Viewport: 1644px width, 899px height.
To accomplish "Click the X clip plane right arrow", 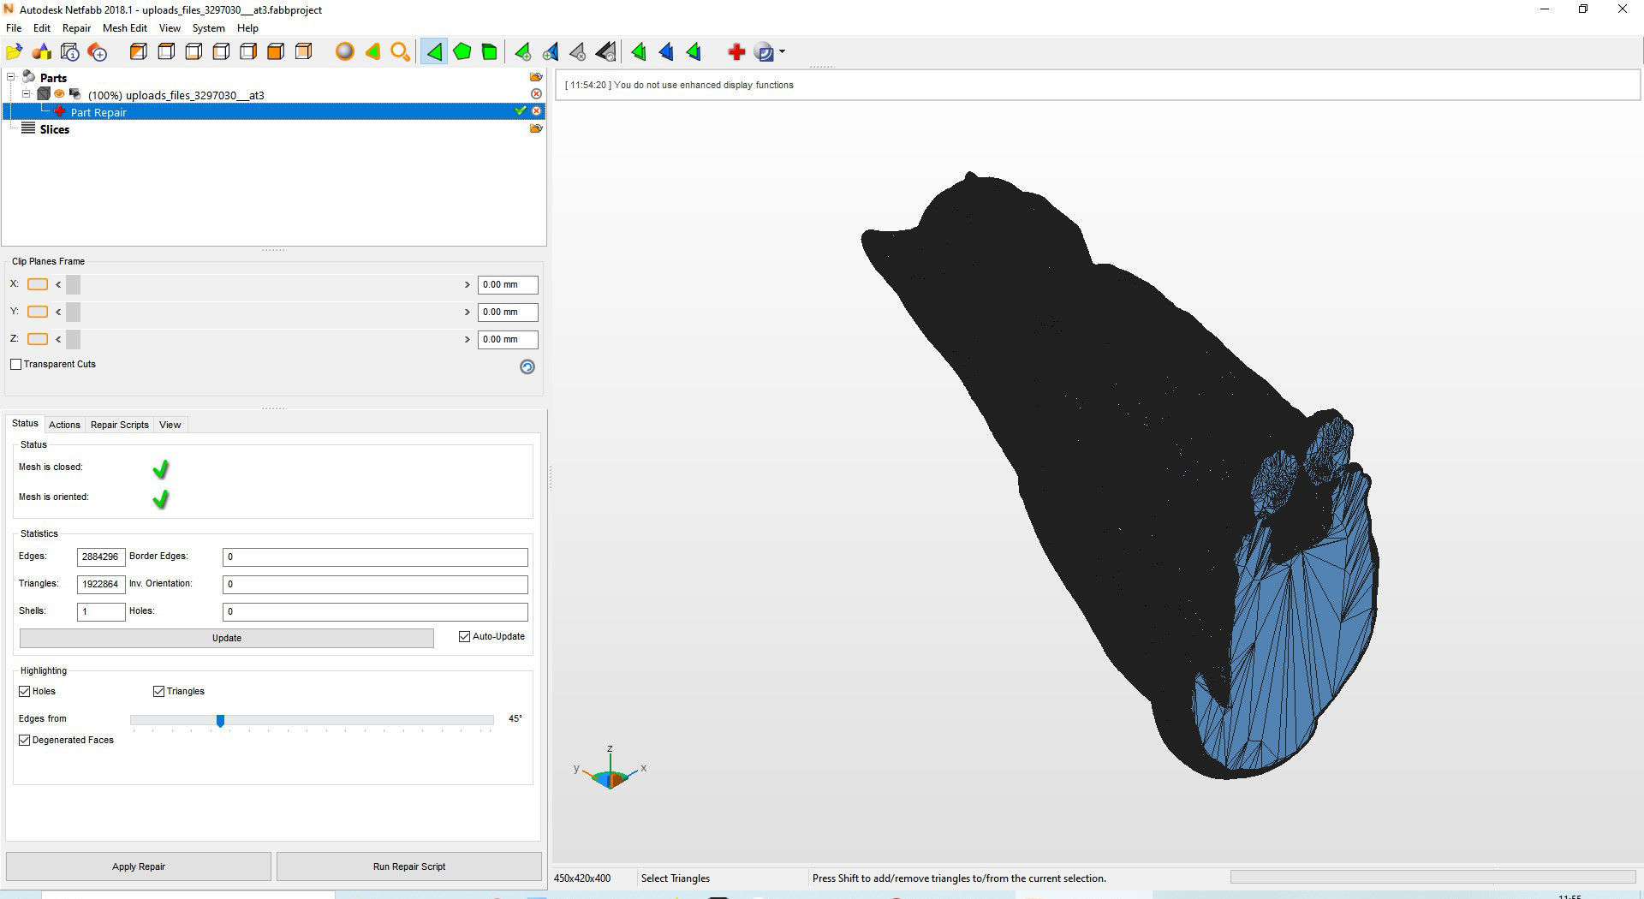I will pyautogui.click(x=468, y=285).
